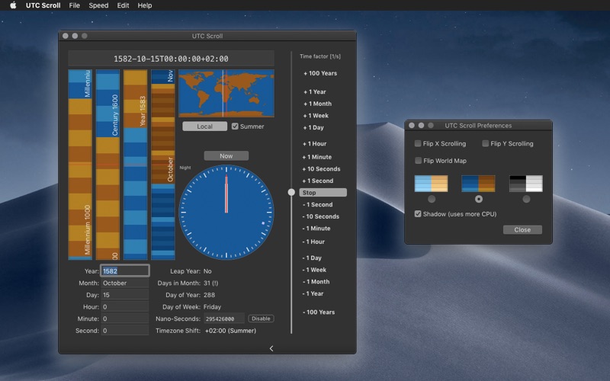Click the light blue-orange scheme swatch
This screenshot has height=381, width=610.
(431, 184)
